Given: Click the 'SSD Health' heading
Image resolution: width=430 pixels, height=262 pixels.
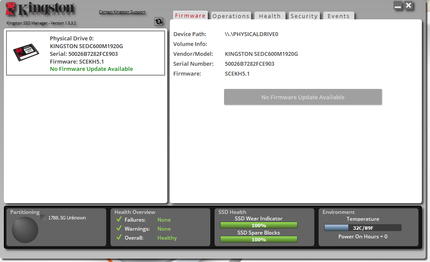Looking at the screenshot, I should (232, 212).
